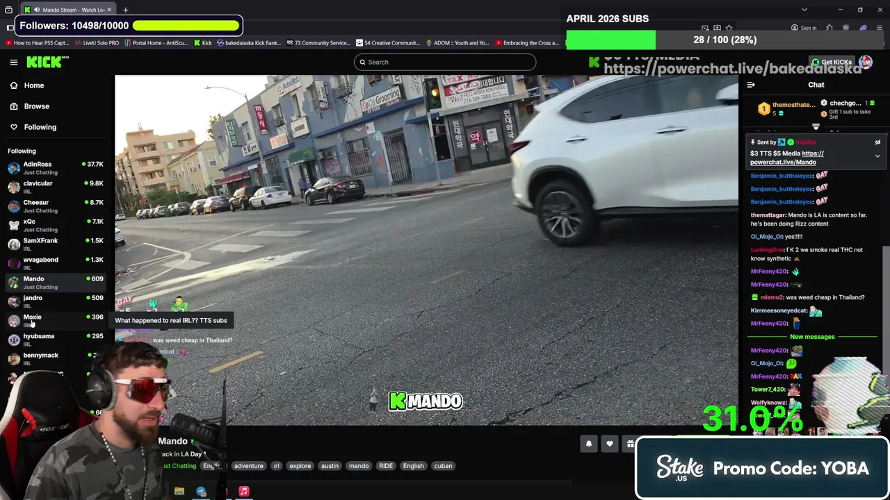Click the KICK logo
The height and width of the screenshot is (500, 890).
(x=47, y=62)
